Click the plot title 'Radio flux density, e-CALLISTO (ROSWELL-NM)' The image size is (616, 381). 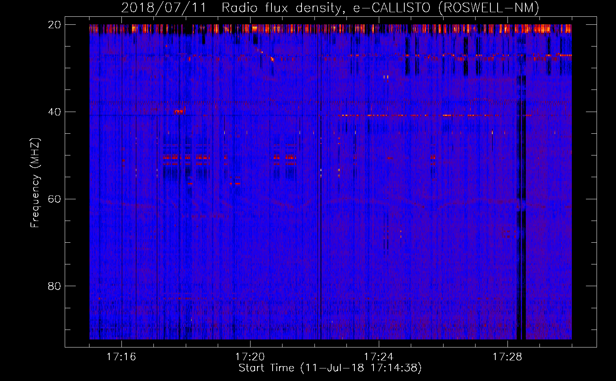click(380, 8)
